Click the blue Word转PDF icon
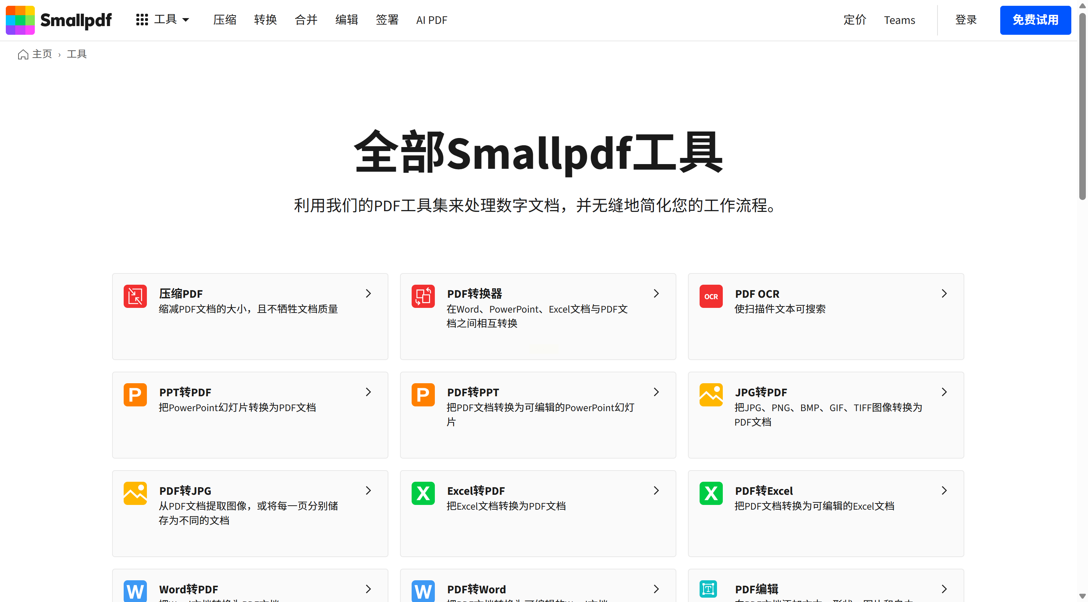Viewport: 1088px width, 602px height. pyautogui.click(x=135, y=591)
